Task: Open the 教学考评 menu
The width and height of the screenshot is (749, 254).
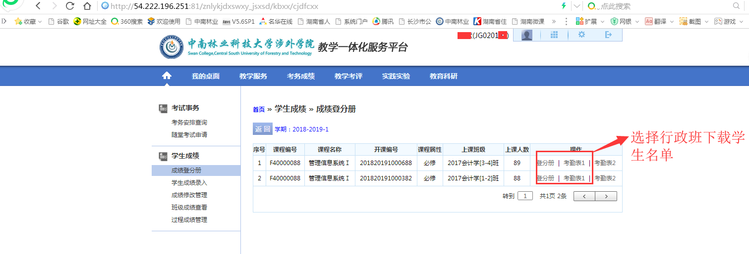Action: pos(348,76)
